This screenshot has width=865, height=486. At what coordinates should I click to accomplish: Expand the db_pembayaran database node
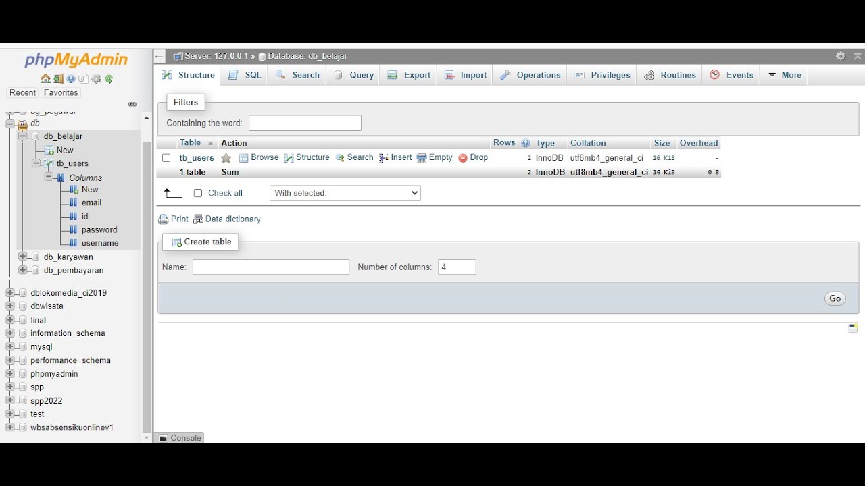pos(22,270)
